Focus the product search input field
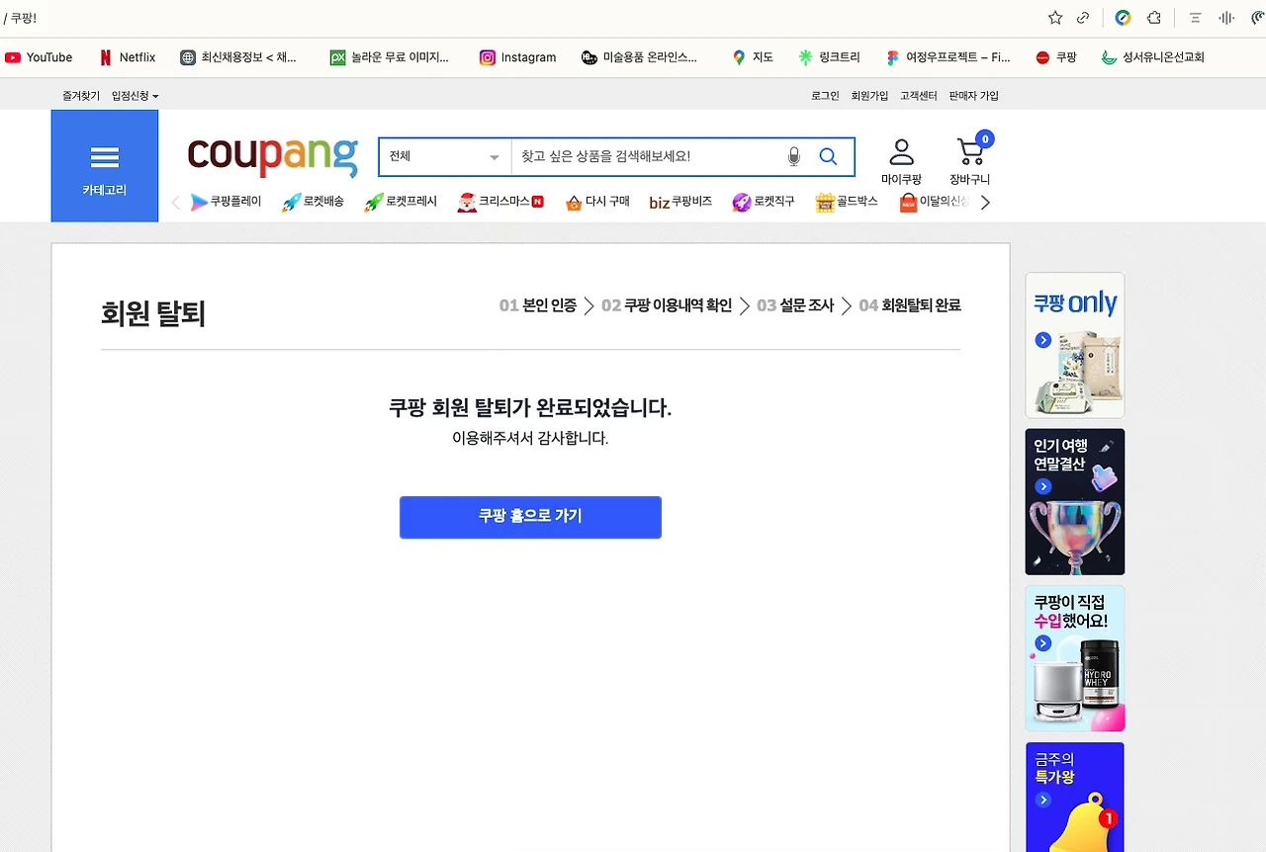Screen dimensions: 1266x852 coord(648,156)
